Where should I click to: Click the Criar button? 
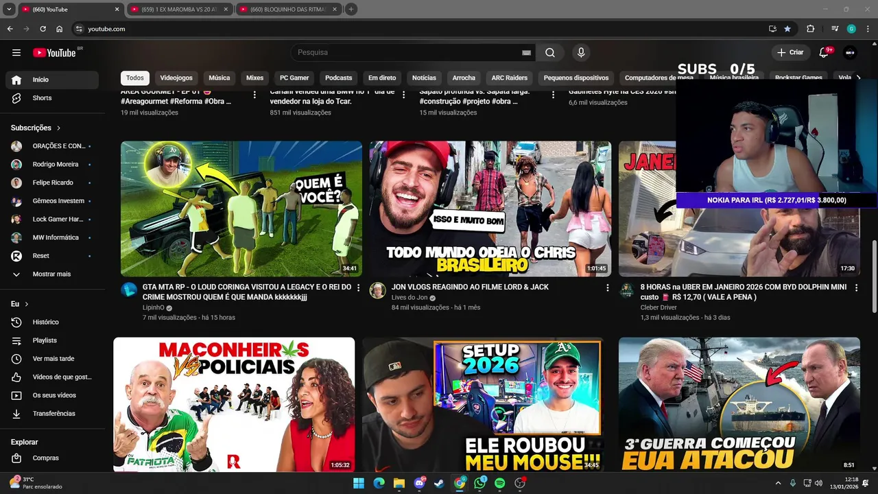click(790, 52)
